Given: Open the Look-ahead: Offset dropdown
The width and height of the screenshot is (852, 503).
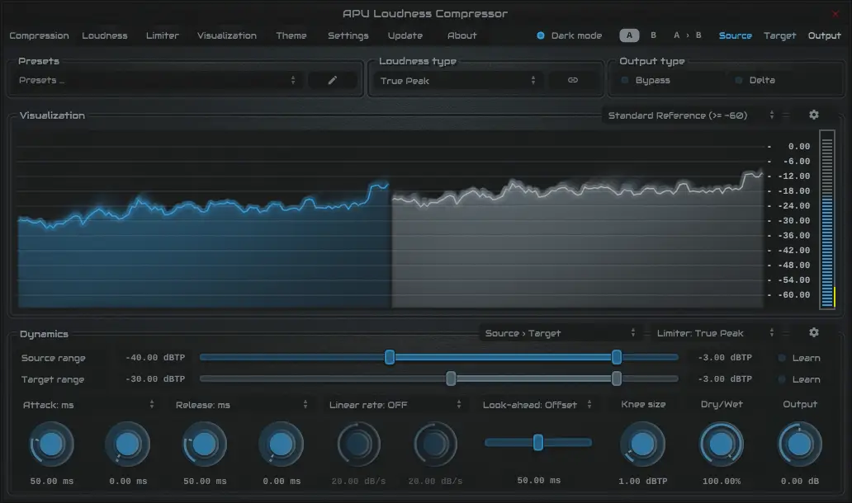Looking at the screenshot, I should point(537,405).
